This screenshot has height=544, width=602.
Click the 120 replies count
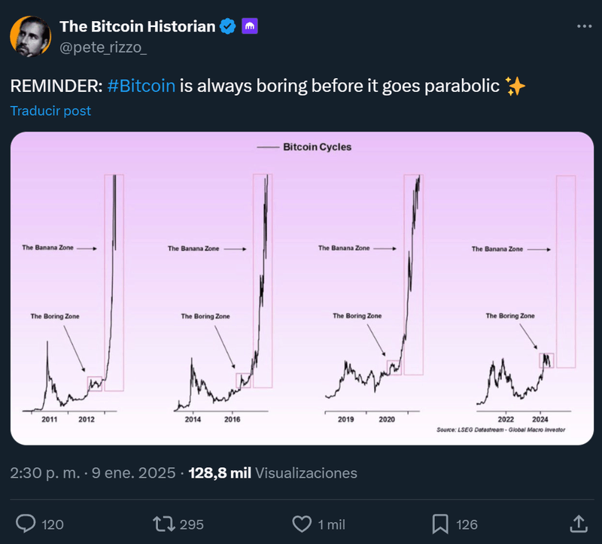pyautogui.click(x=53, y=524)
